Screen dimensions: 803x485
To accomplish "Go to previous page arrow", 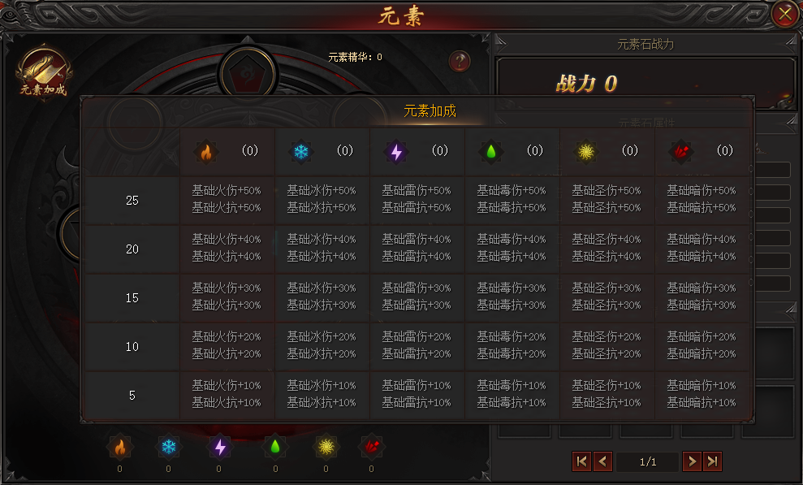I will click(602, 461).
